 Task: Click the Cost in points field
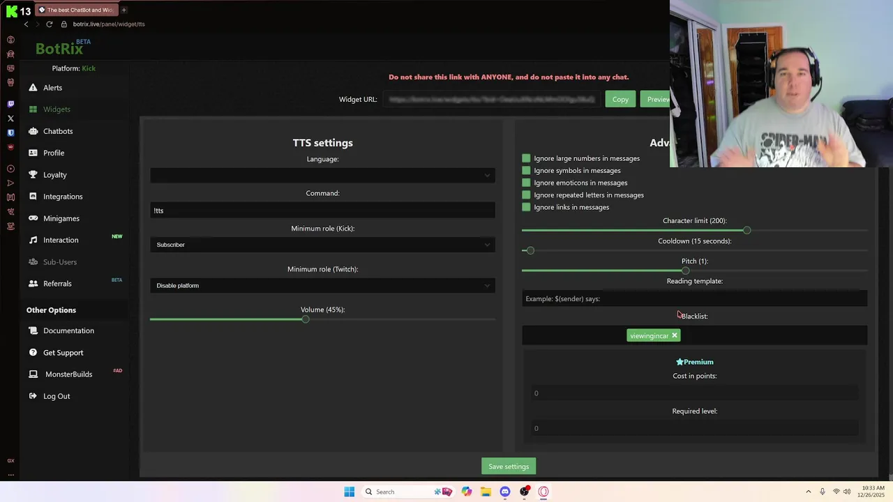pyautogui.click(x=694, y=393)
